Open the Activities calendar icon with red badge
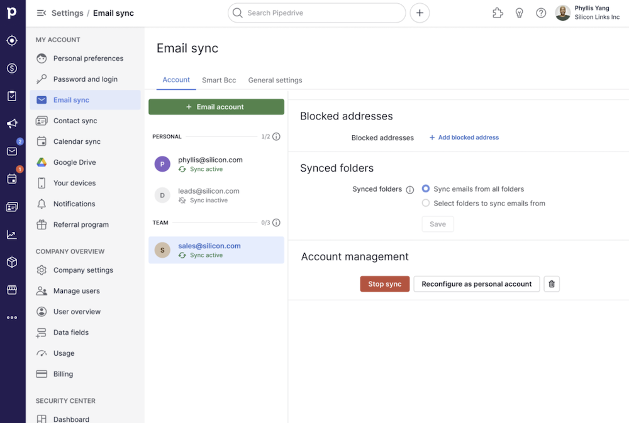Screen dimensions: 629x423 point(12,179)
